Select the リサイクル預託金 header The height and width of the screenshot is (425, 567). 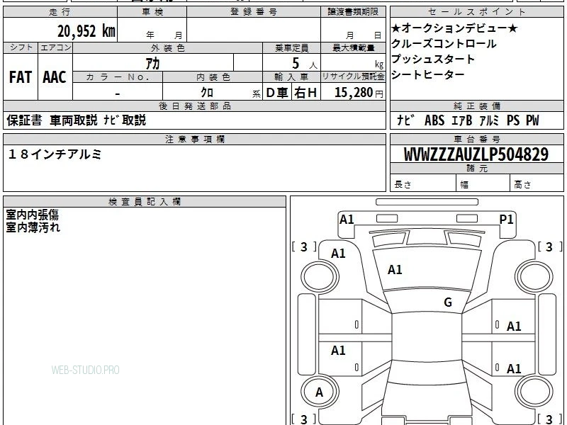353,76
